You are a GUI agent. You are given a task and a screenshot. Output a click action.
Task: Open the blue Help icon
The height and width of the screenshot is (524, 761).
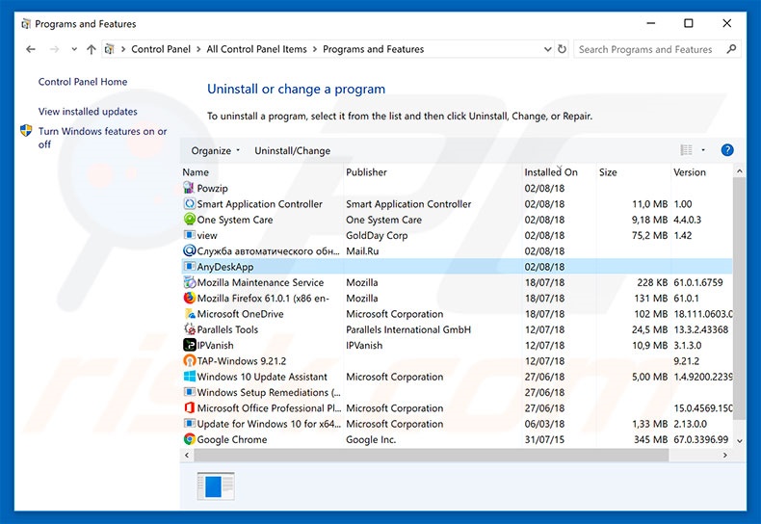pos(727,150)
